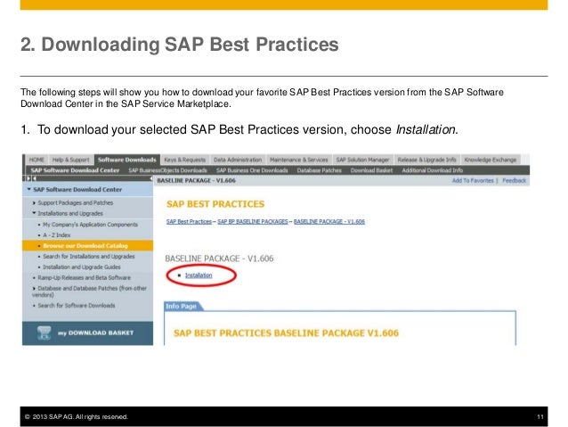Open my DOWNLOAD BASKET button

click(87, 333)
